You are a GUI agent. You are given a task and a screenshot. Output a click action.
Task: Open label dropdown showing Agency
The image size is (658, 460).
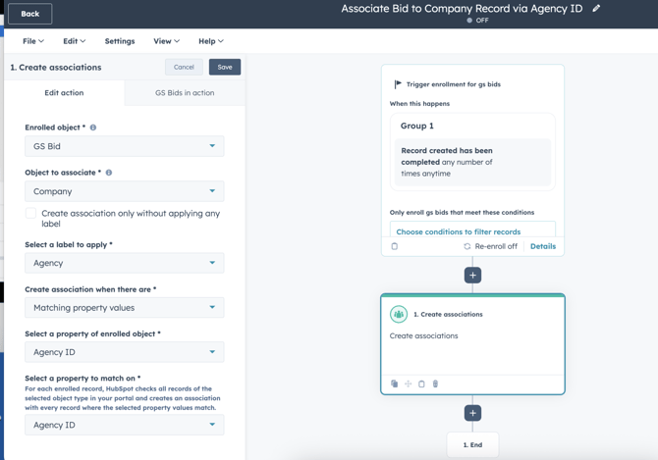pos(124,263)
